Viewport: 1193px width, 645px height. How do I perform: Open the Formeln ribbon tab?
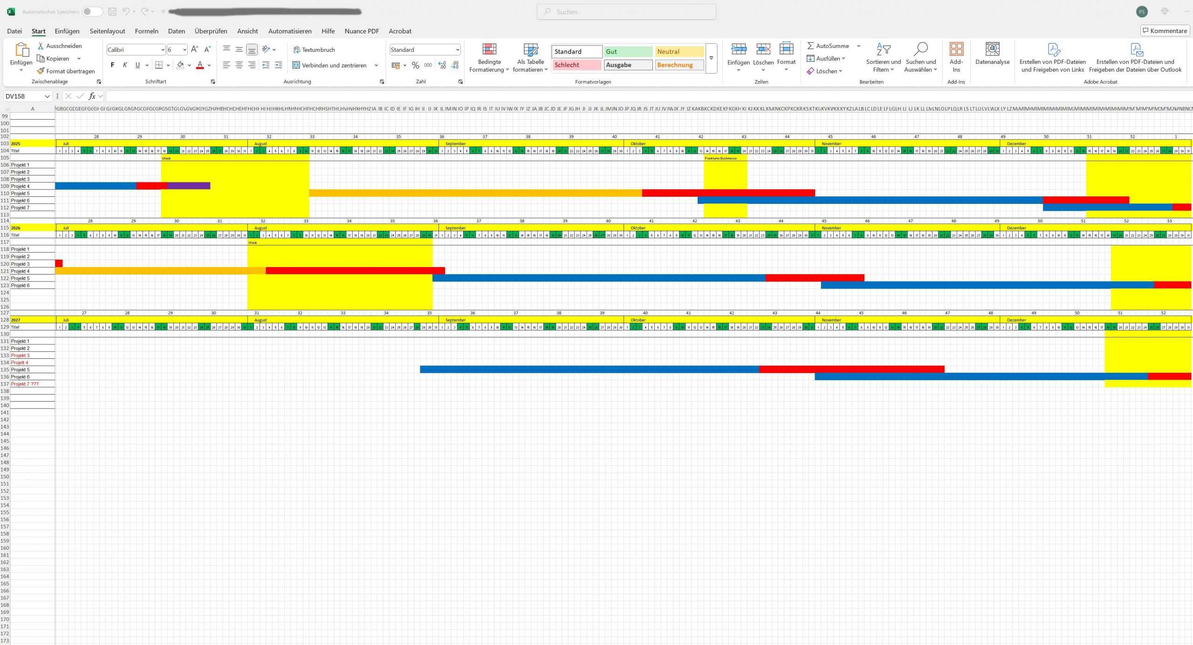click(x=146, y=31)
